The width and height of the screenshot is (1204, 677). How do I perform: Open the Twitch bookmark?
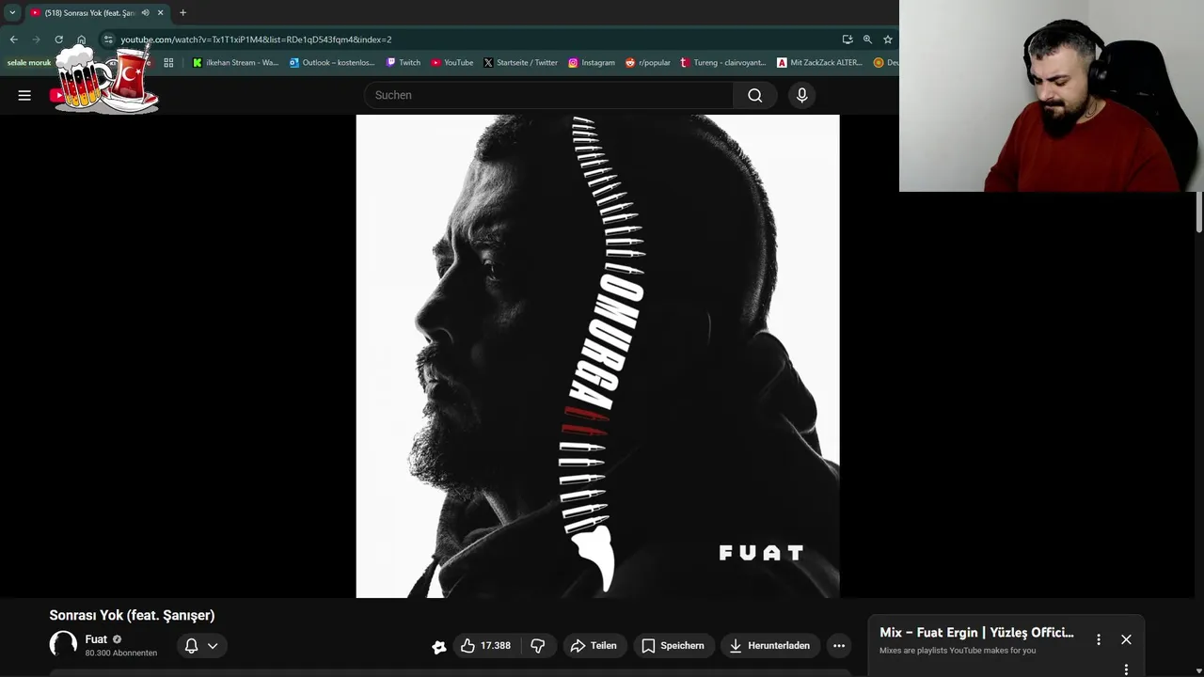[404, 63]
